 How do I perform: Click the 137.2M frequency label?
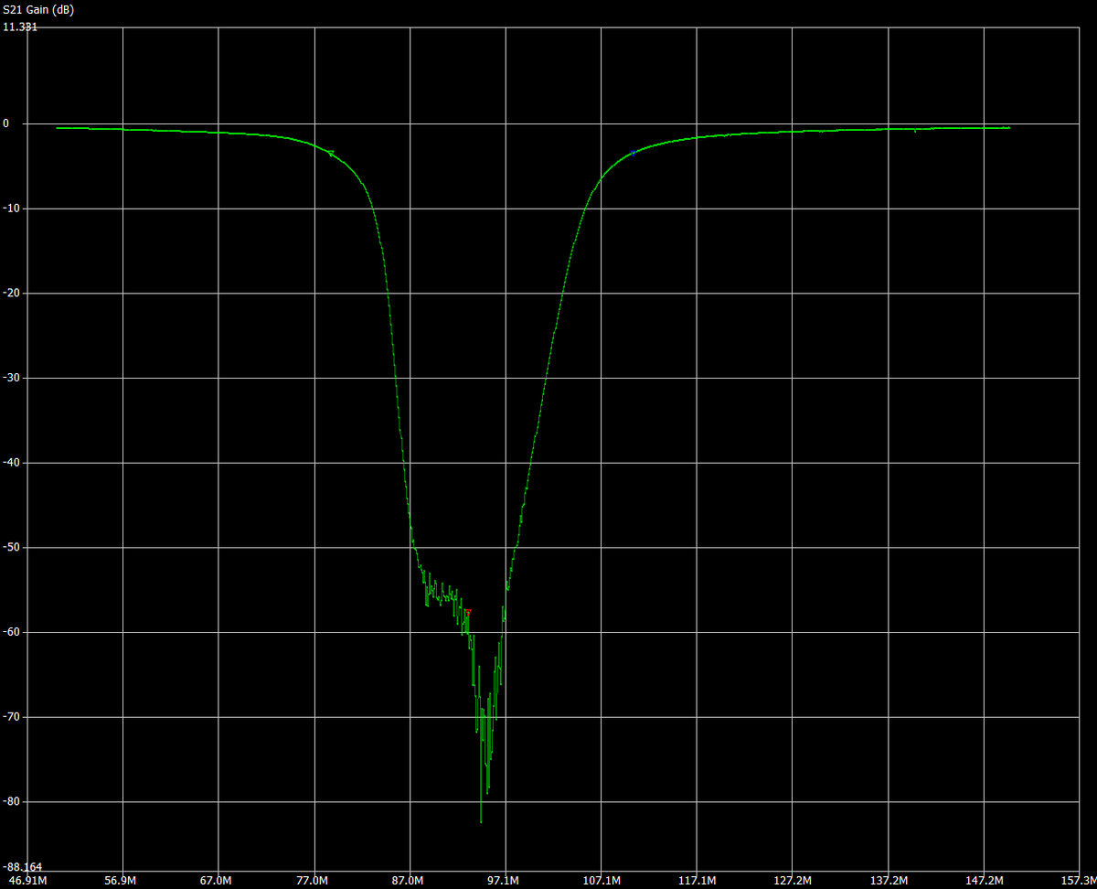point(889,881)
